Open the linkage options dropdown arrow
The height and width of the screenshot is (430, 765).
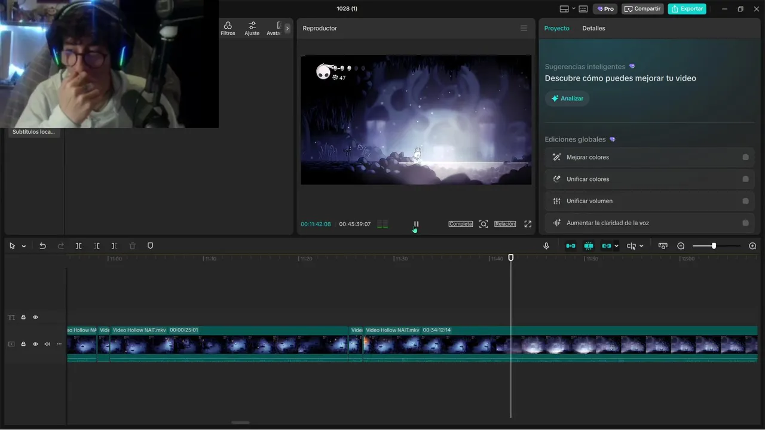(616, 246)
